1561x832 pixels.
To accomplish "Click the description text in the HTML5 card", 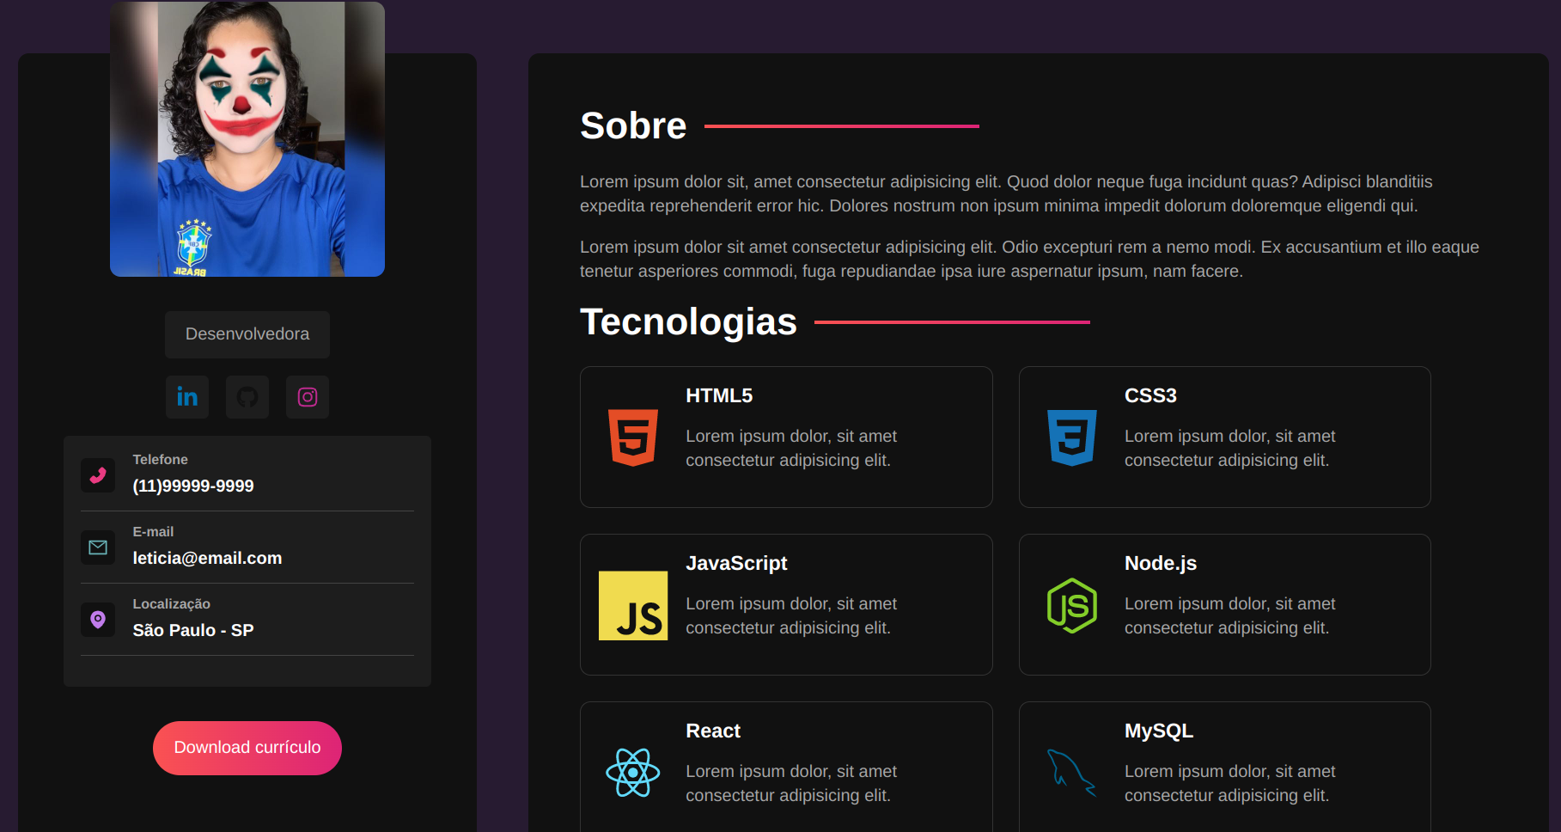I will (791, 448).
